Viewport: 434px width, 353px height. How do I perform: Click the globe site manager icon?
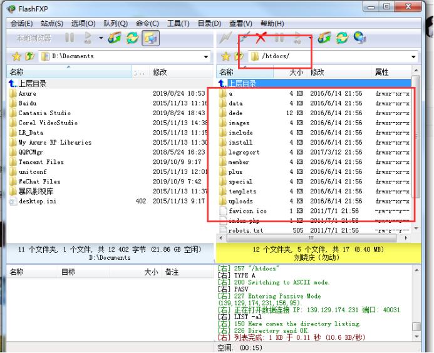coord(360,38)
